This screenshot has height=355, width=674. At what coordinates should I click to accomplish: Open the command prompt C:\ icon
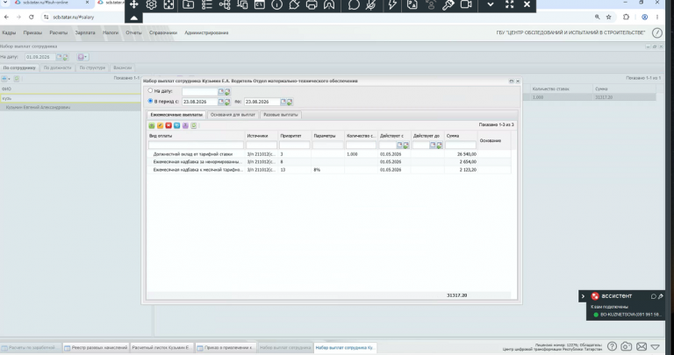(x=260, y=5)
